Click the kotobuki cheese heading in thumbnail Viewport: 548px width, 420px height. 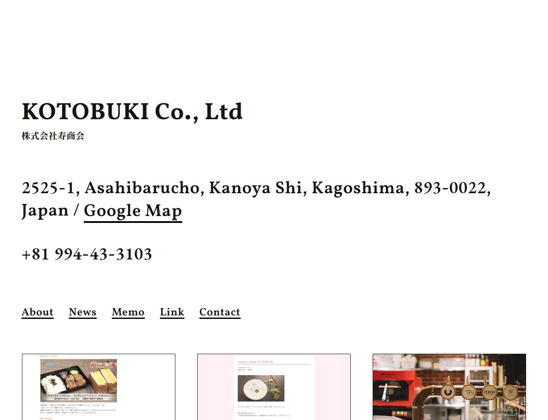(x=255, y=362)
